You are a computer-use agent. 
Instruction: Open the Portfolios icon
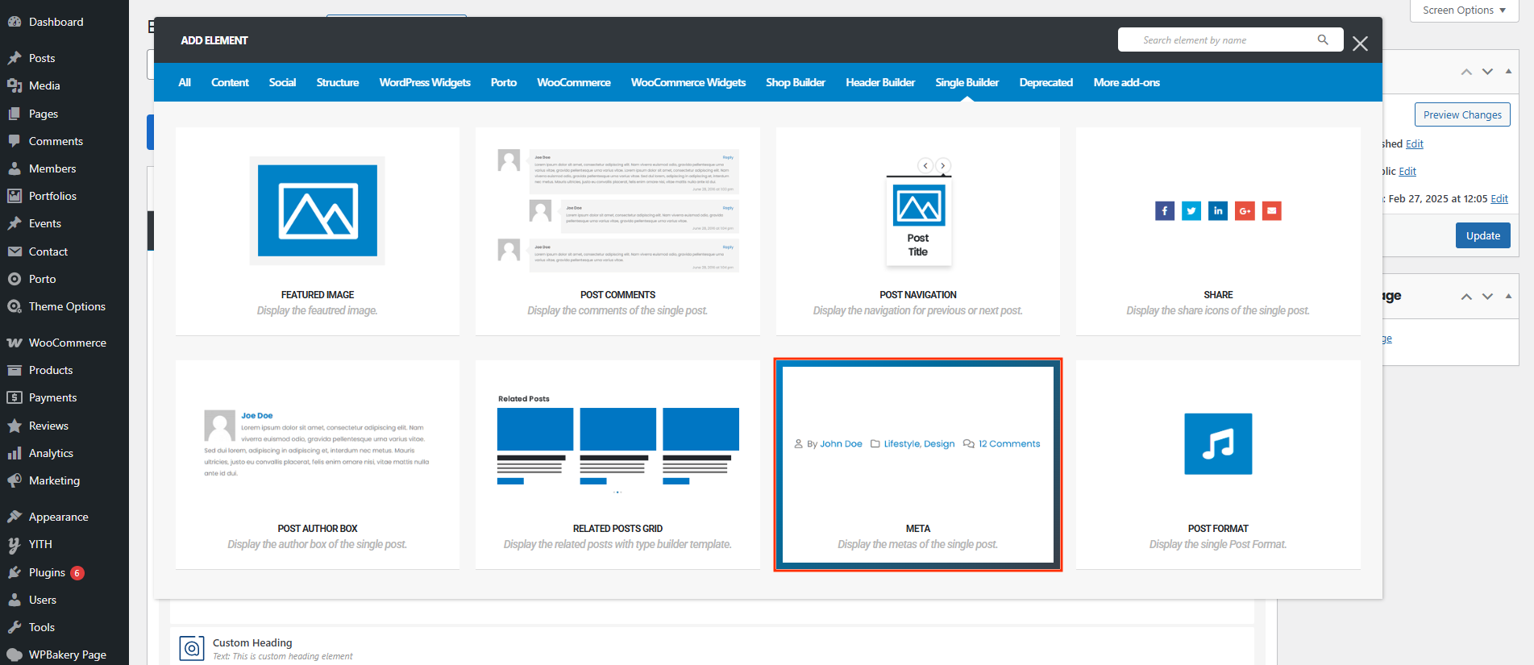point(15,196)
